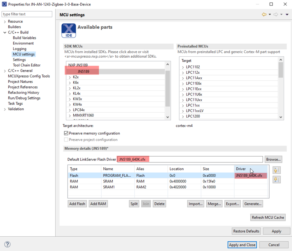Click the type filter text field

[x=27, y=14]
